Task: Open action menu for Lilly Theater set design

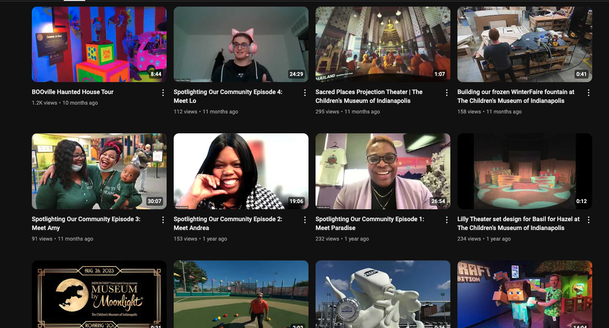Action: pyautogui.click(x=589, y=220)
